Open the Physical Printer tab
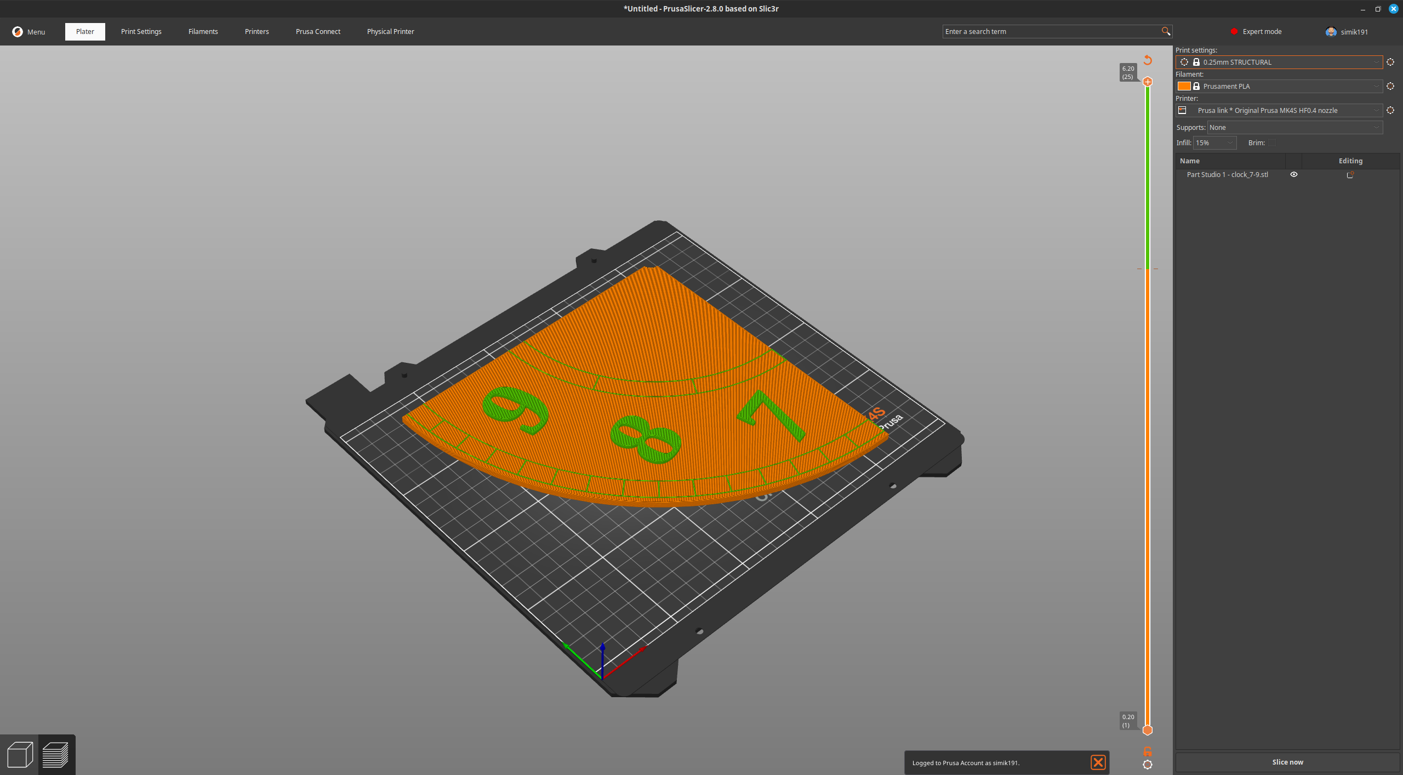This screenshot has width=1403, height=775. 391,31
